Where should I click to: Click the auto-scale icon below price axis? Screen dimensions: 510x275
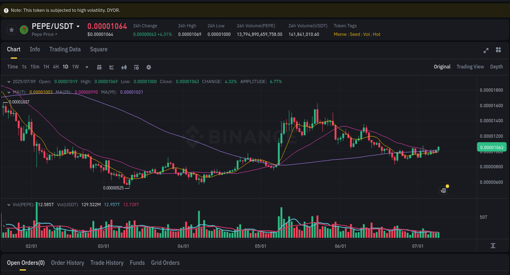pyautogui.click(x=493, y=245)
